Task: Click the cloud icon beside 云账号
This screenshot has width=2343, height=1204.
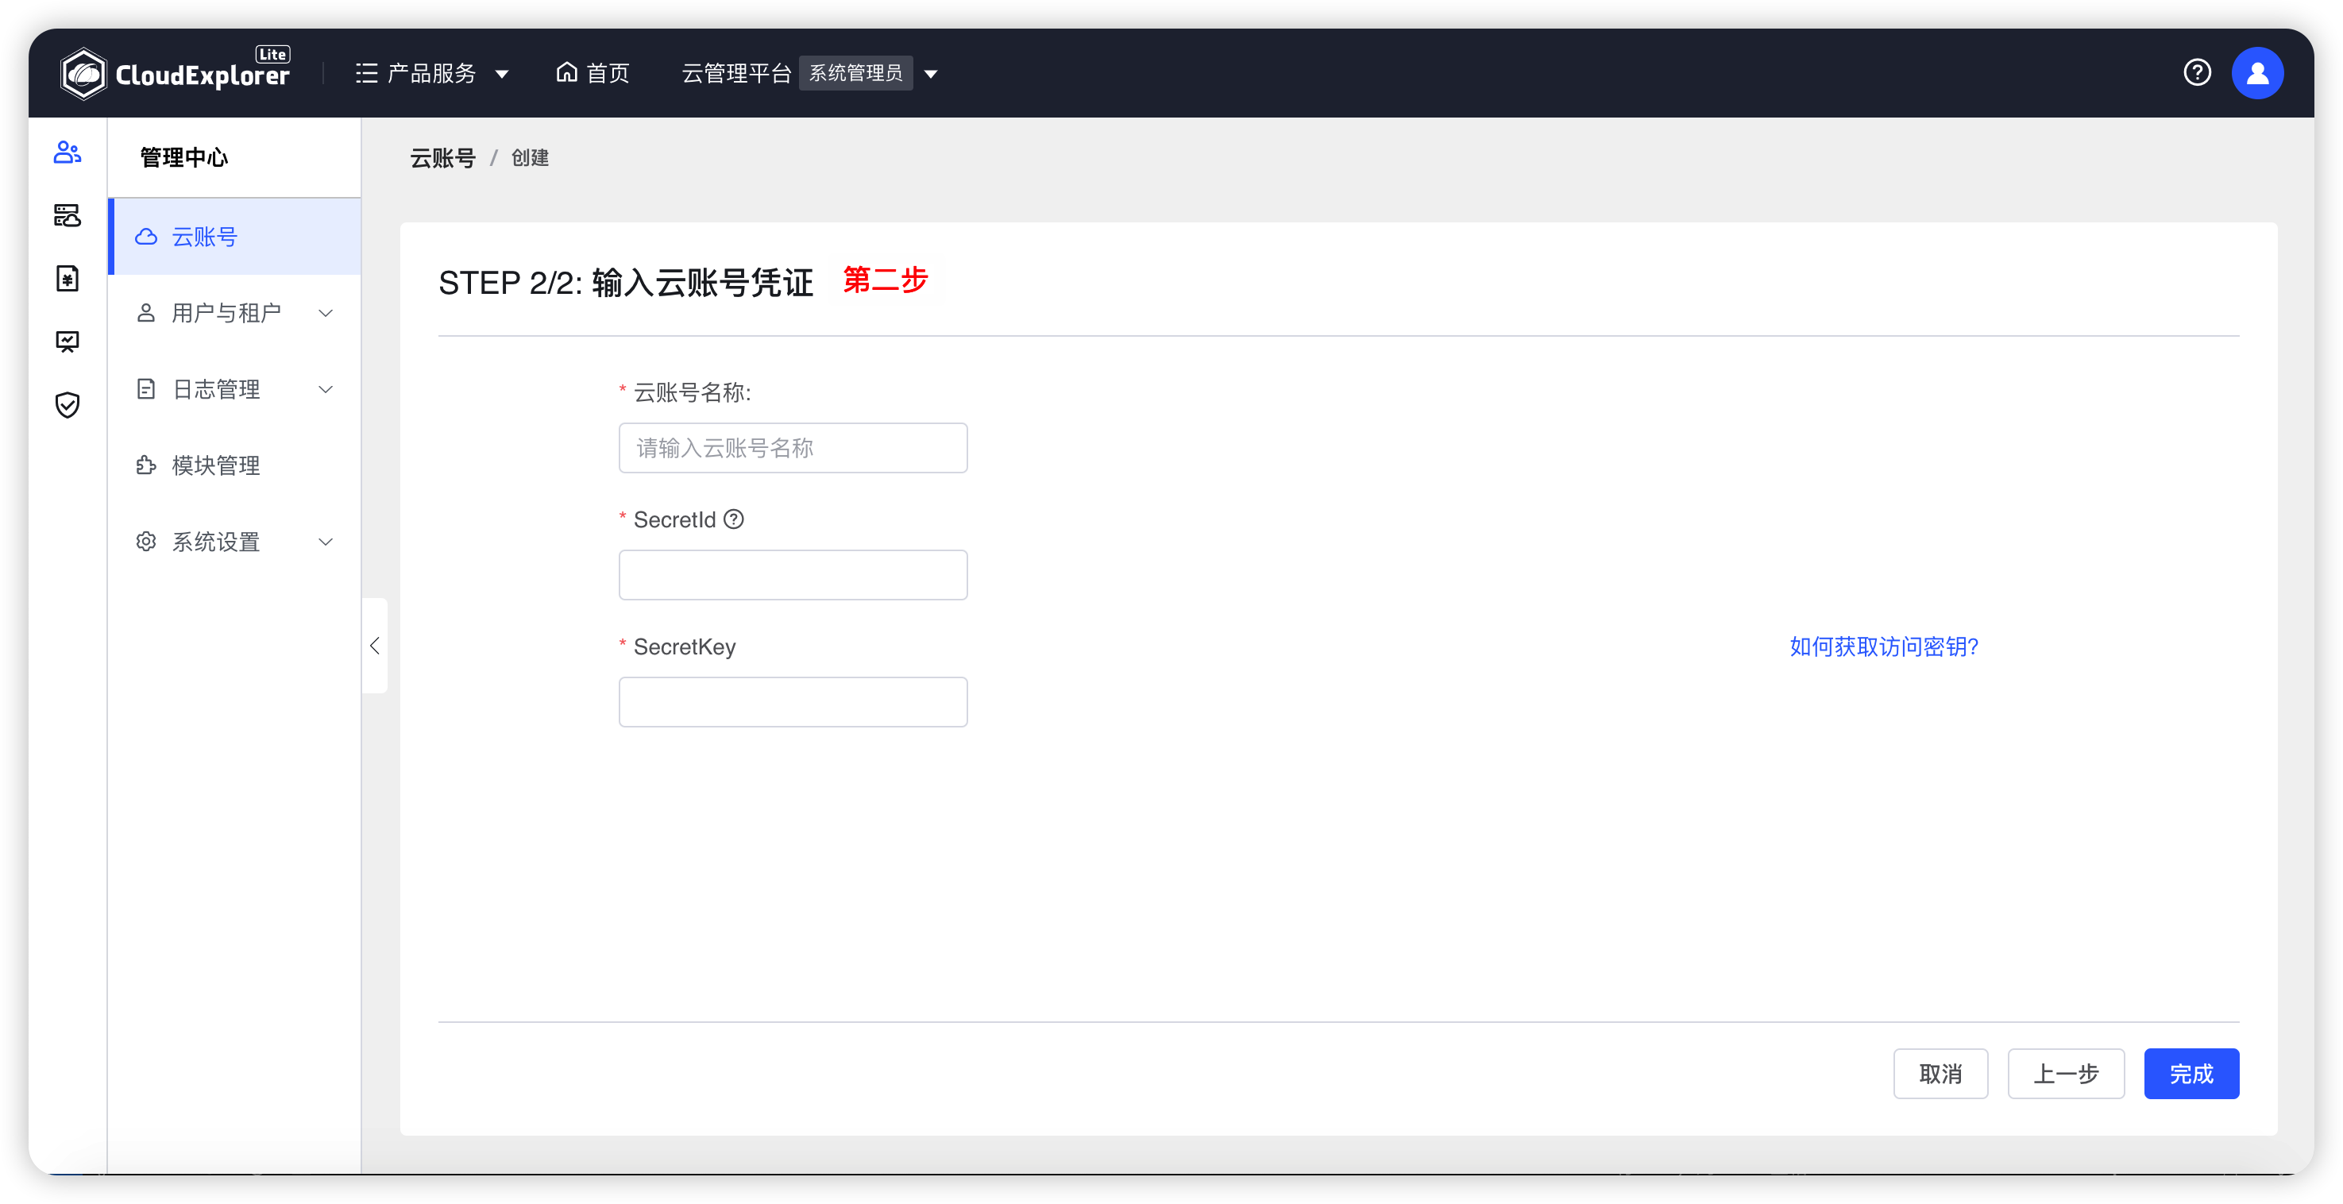Action: 145,237
